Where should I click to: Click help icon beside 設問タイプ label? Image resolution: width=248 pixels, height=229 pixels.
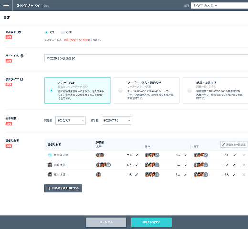tap(21, 79)
